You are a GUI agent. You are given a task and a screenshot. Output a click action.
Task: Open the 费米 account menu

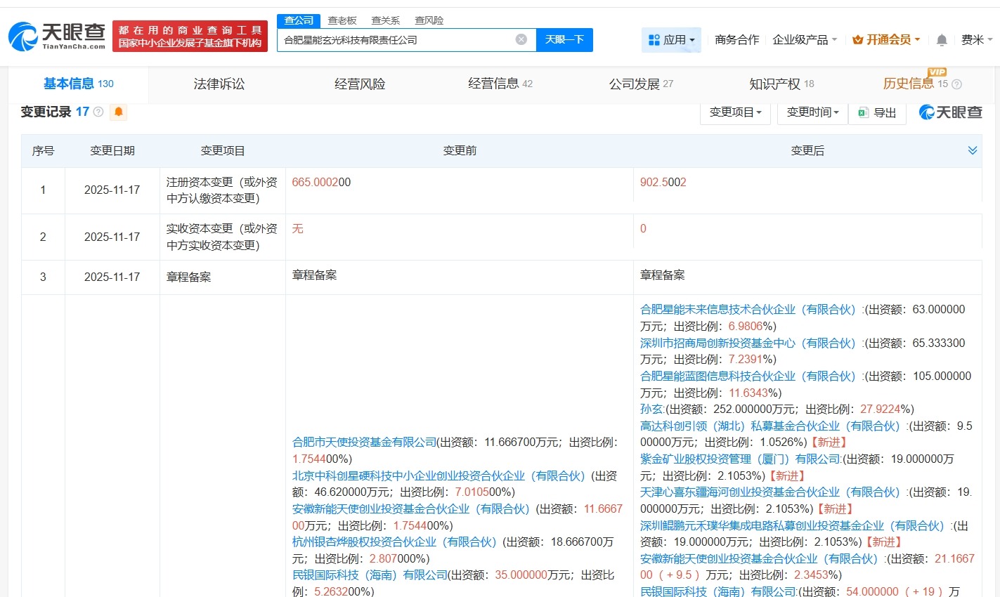tap(975, 40)
